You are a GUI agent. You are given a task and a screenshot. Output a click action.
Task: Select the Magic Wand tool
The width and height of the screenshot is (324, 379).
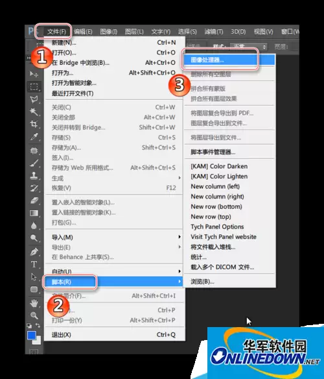(34, 112)
